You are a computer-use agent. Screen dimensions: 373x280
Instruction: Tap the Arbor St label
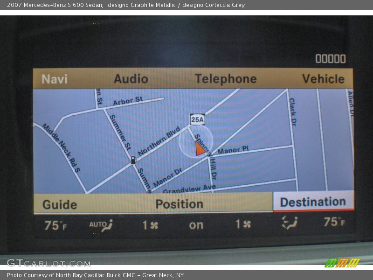pyautogui.click(x=128, y=101)
